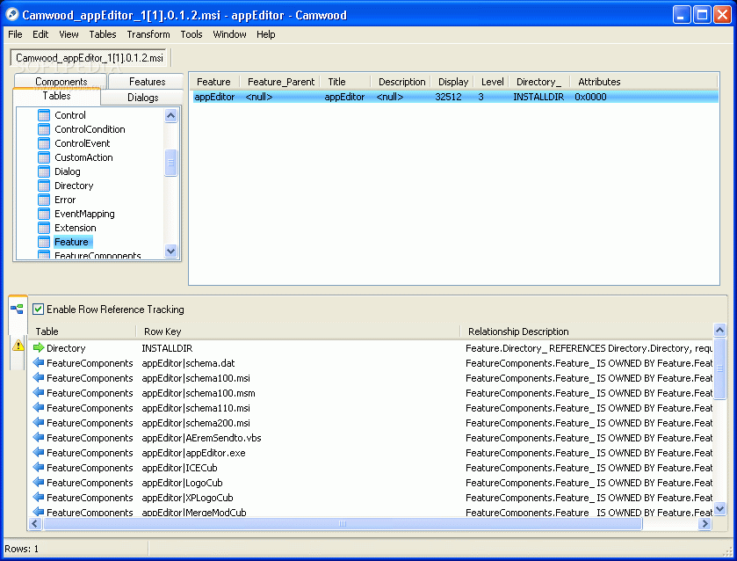Sort by Feature_Parent column header
This screenshot has width=737, height=561.
280,82
